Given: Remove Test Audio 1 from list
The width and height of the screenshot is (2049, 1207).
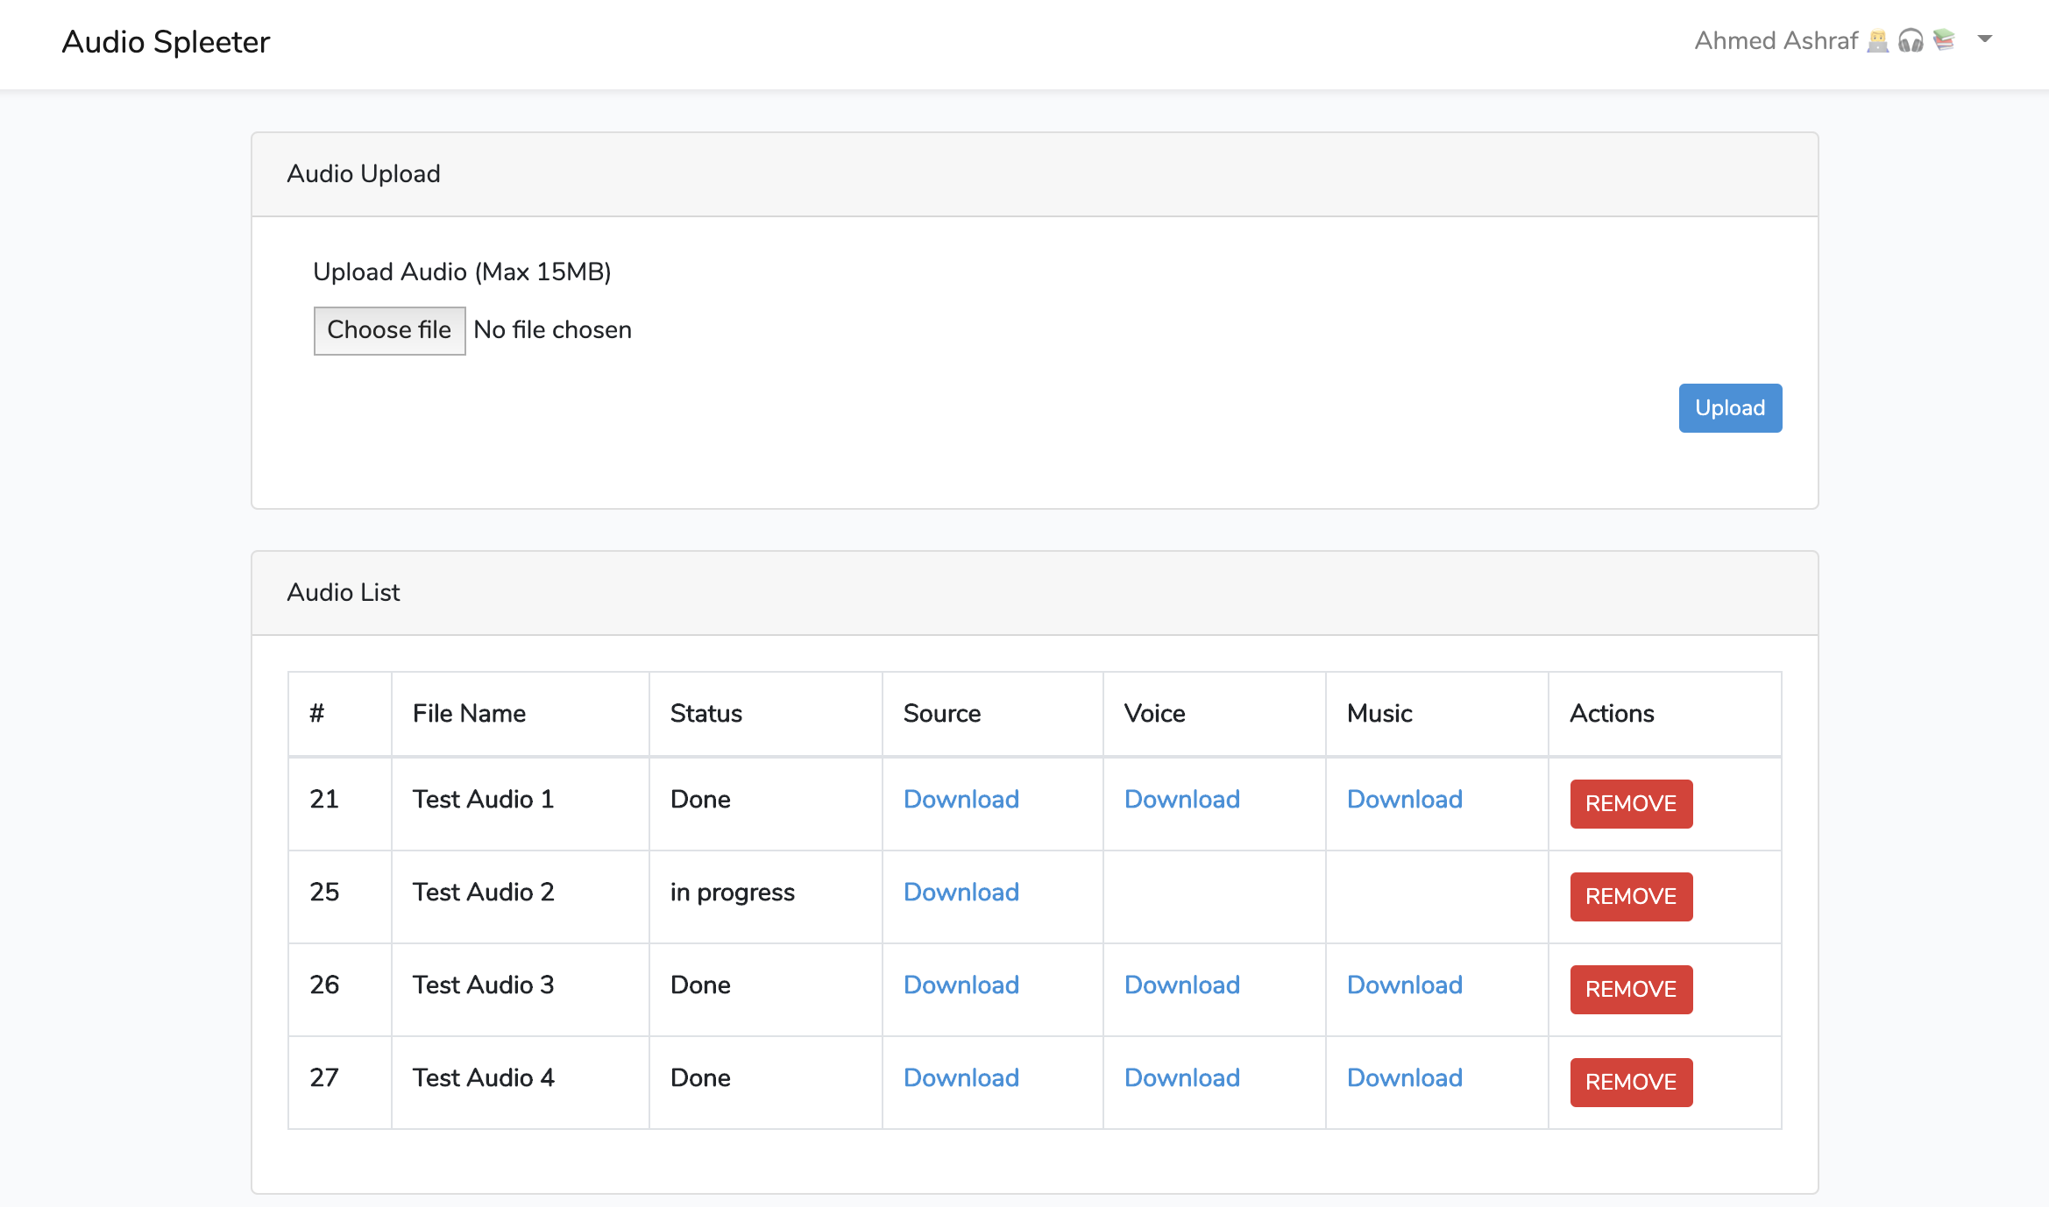Looking at the screenshot, I should tap(1630, 803).
